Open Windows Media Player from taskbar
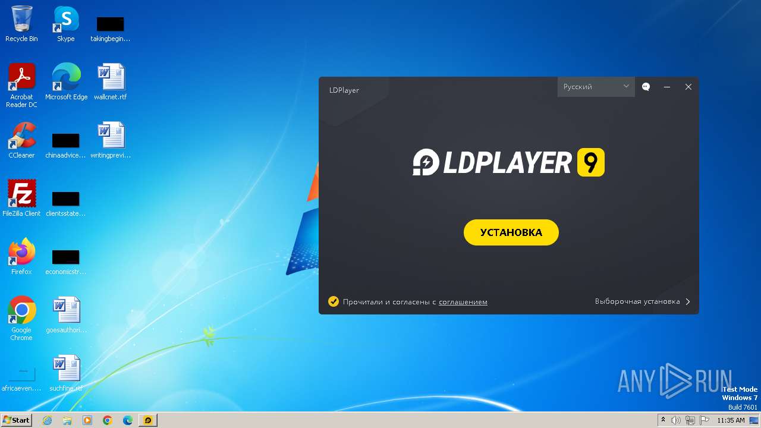 [87, 420]
